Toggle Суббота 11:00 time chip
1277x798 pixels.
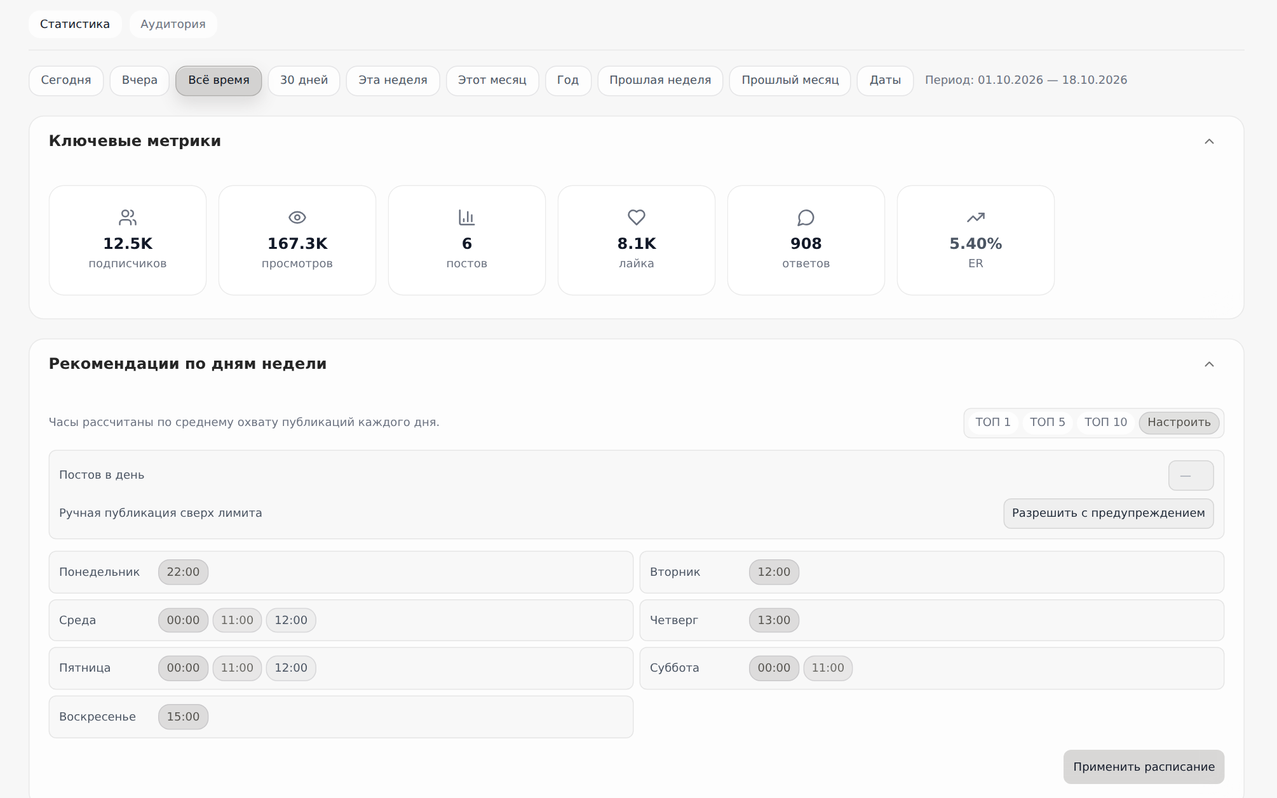pyautogui.click(x=828, y=668)
